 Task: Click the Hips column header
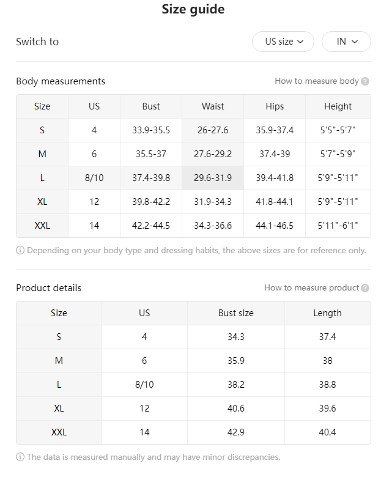(275, 106)
